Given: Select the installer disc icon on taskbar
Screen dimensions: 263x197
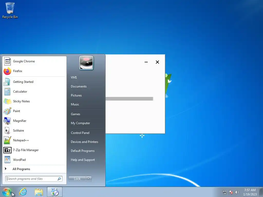Looking at the screenshot, I should pos(55,192).
